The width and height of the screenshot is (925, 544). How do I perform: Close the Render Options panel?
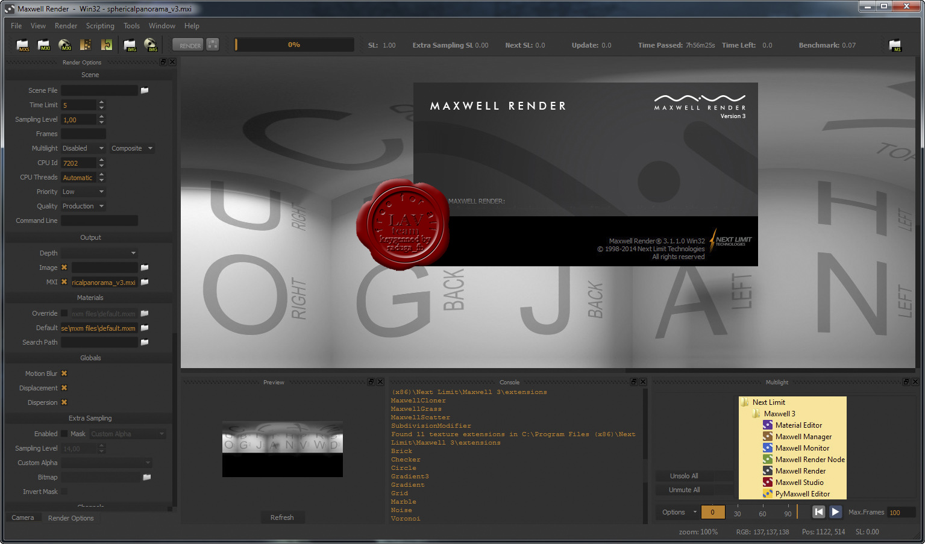point(172,62)
